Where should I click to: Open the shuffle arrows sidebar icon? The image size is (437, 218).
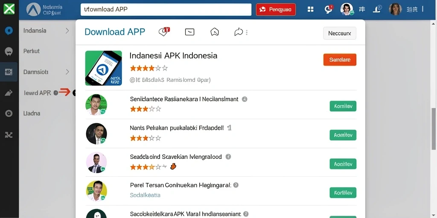coord(9,135)
